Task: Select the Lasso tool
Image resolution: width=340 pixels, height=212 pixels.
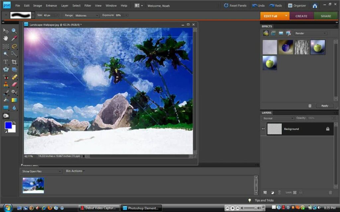Action: point(14,46)
